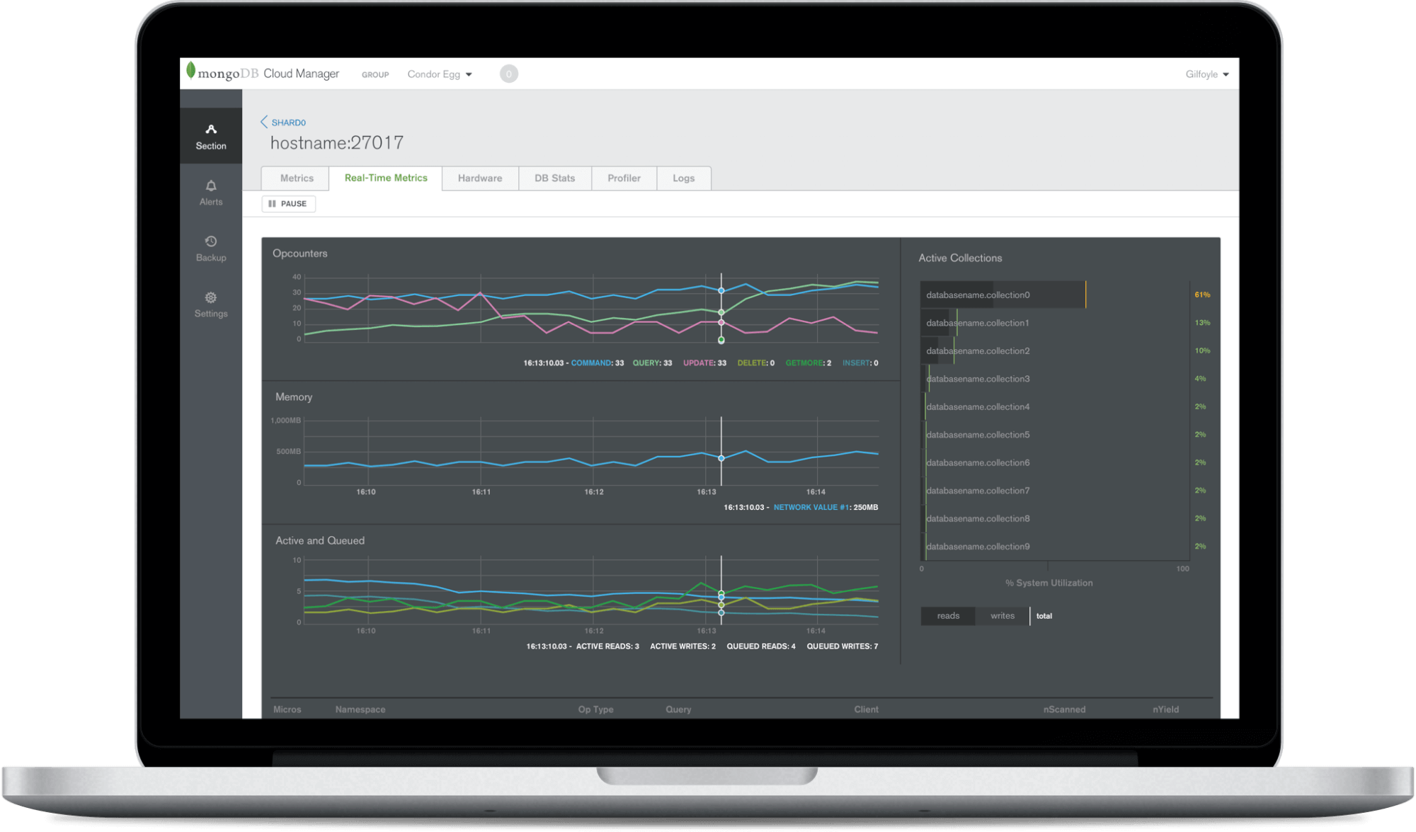The height and width of the screenshot is (832, 1416).
Task: Open the Alerts bell icon
Action: pyautogui.click(x=211, y=186)
